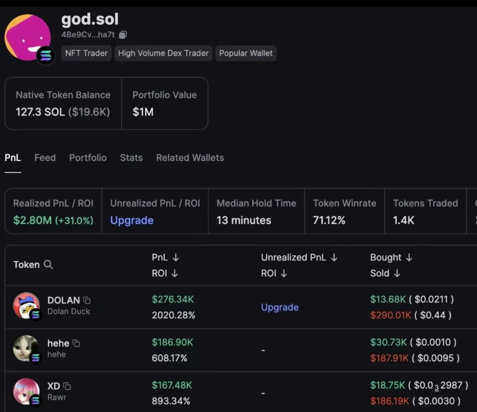Screen dimensions: 477x412
Task: Sort by ROI under PnL column
Action: (175, 273)
